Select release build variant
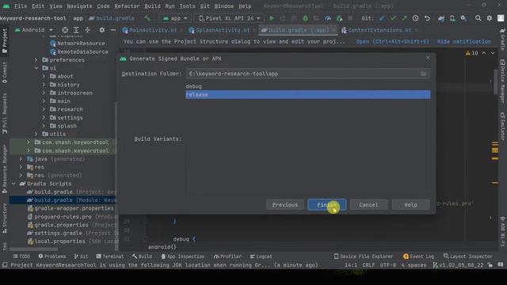The image size is (507, 285). click(308, 95)
